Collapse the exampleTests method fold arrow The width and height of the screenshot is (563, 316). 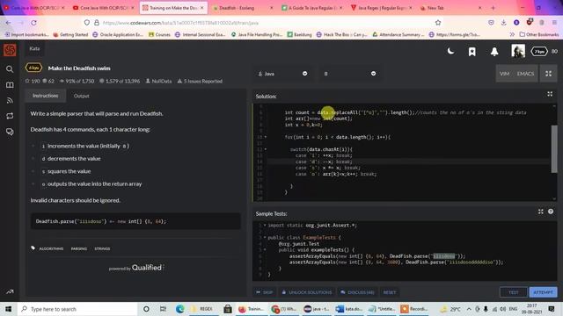point(265,249)
